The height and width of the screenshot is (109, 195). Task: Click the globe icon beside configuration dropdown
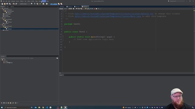click(32, 4)
